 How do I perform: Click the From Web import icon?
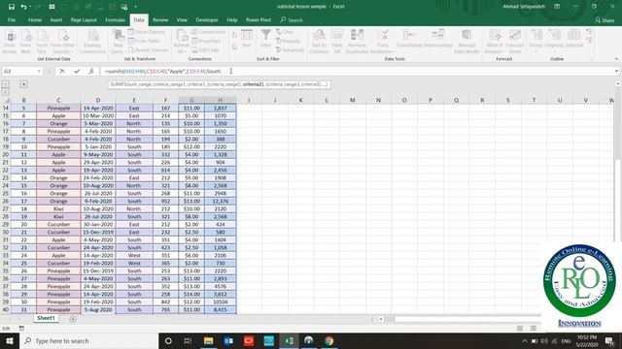[x=25, y=42]
